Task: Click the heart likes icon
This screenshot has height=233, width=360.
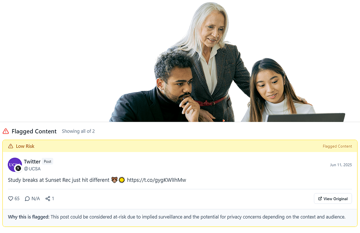Action: pos(11,199)
